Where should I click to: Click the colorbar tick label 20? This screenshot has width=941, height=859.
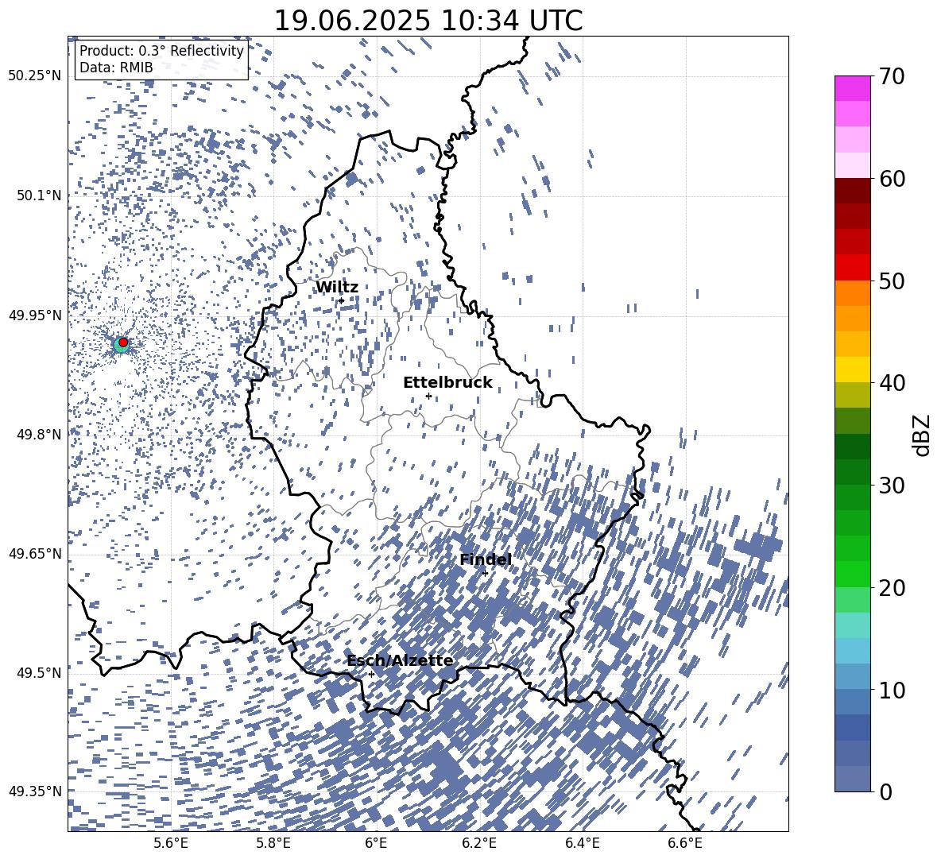[x=892, y=588]
